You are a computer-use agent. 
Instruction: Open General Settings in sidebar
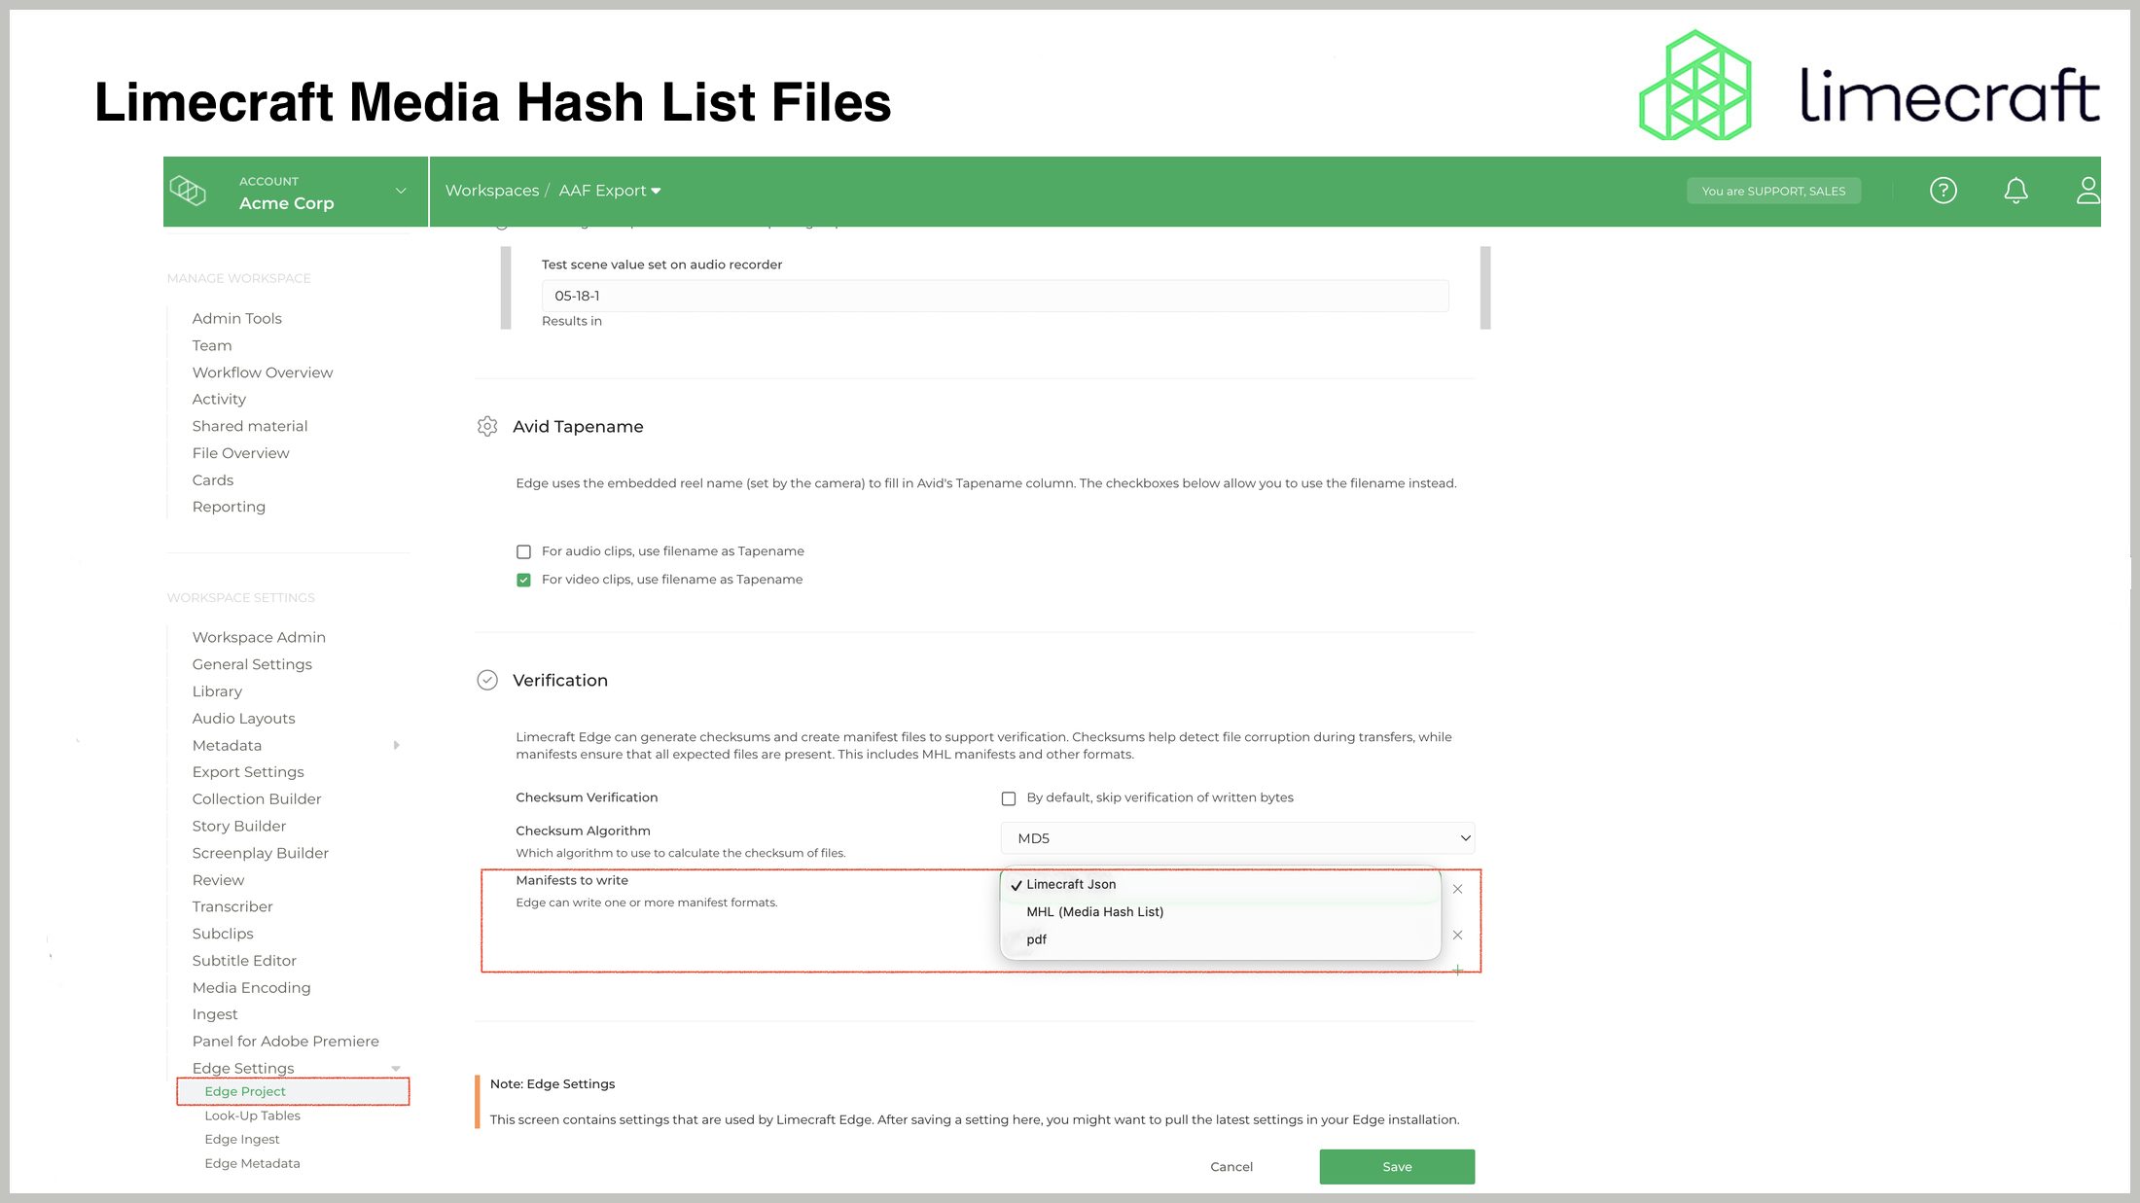[x=252, y=664]
